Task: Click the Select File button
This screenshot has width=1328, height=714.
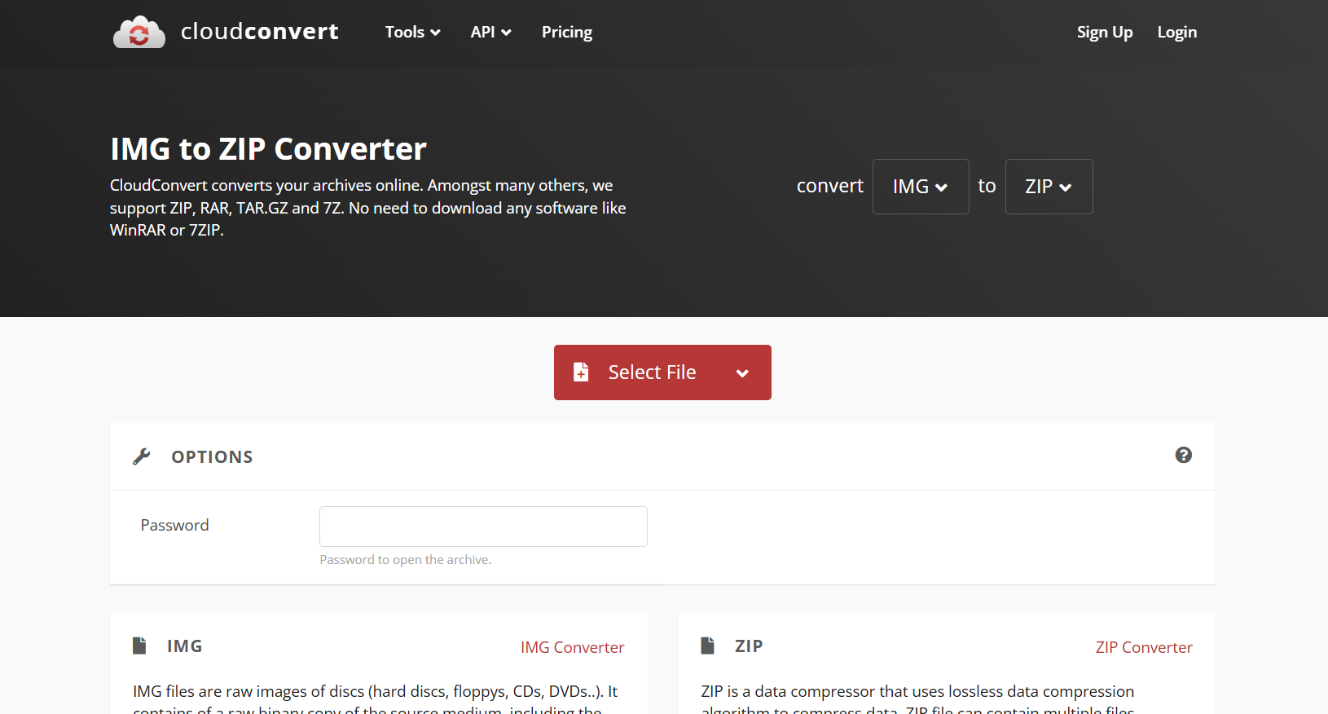Action: click(662, 372)
